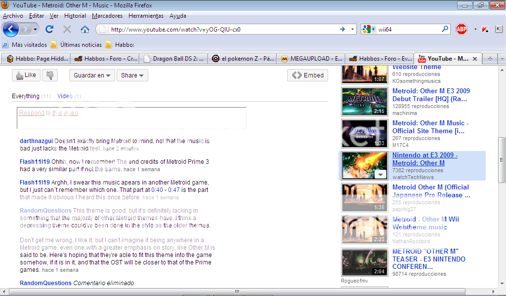This screenshot has height=296, width=506.
Task: Open the Guardar en dropdown
Action: click(x=92, y=75)
